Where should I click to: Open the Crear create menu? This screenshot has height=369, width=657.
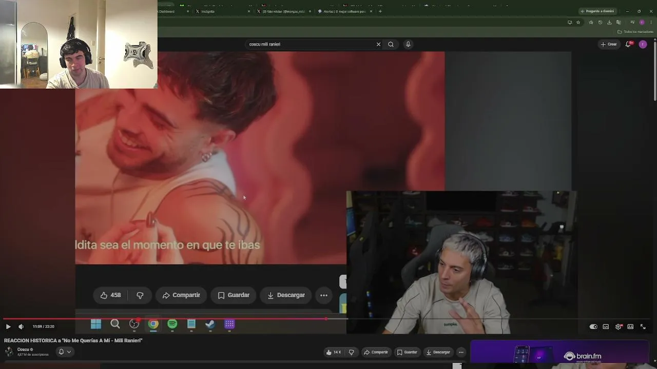(609, 44)
